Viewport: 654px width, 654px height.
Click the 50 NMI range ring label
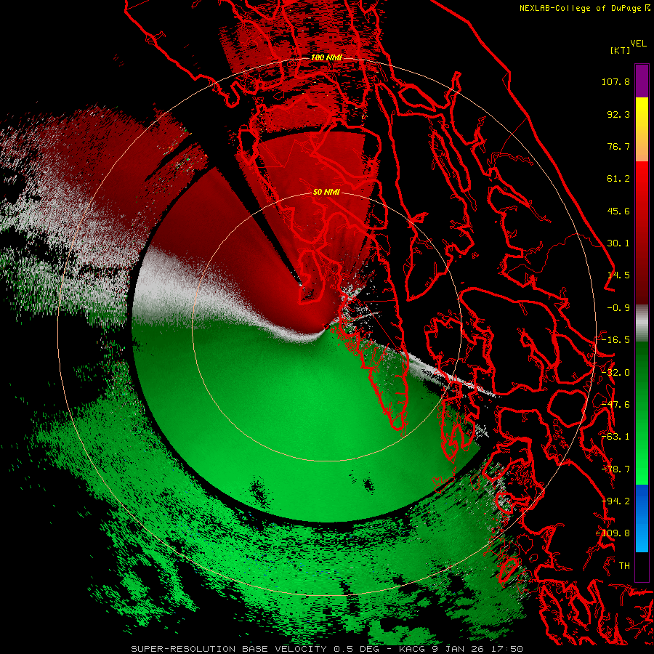(x=326, y=192)
